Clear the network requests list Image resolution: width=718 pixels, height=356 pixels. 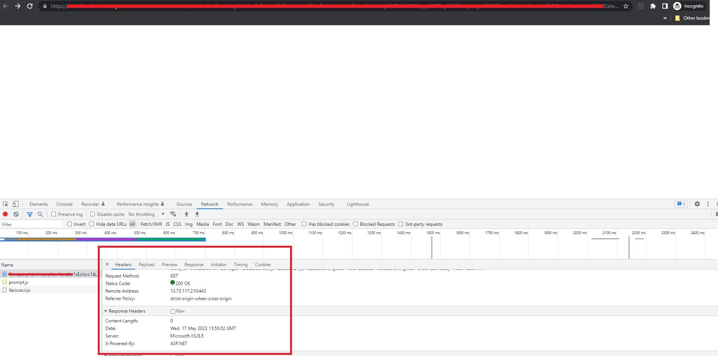coord(16,214)
